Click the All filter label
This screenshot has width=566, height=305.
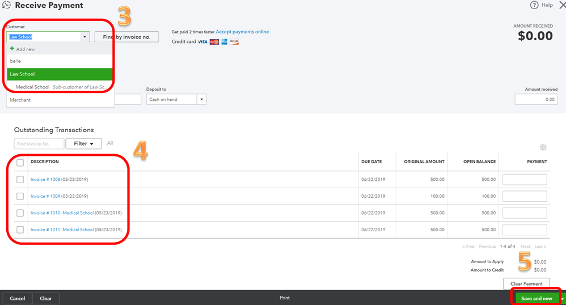click(110, 143)
